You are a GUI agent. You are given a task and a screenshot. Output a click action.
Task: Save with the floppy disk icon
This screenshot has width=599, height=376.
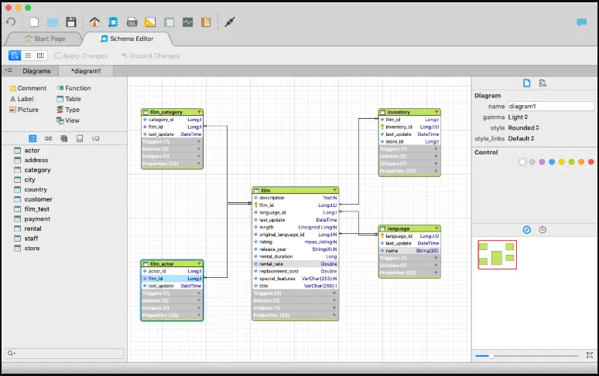pyautogui.click(x=71, y=22)
